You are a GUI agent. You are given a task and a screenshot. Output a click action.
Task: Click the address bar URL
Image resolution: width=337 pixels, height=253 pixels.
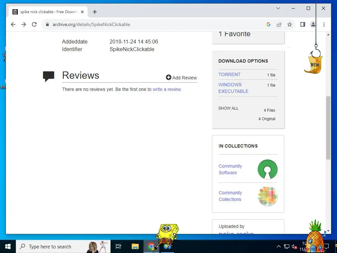pyautogui.click(x=91, y=24)
